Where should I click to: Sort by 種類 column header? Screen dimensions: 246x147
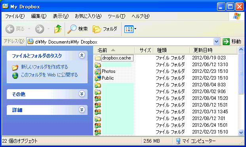171,50
